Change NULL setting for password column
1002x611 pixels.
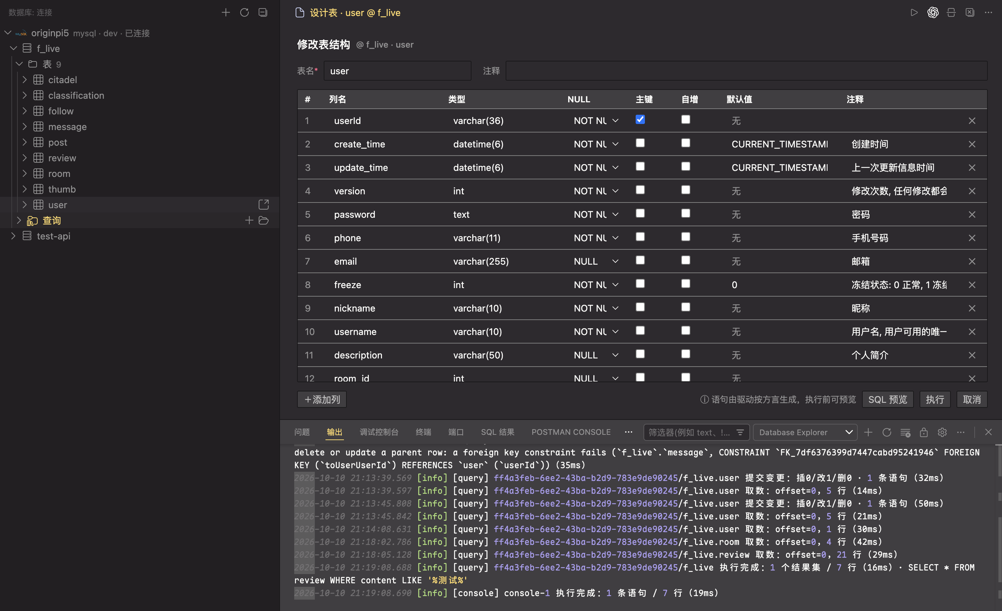coord(596,215)
